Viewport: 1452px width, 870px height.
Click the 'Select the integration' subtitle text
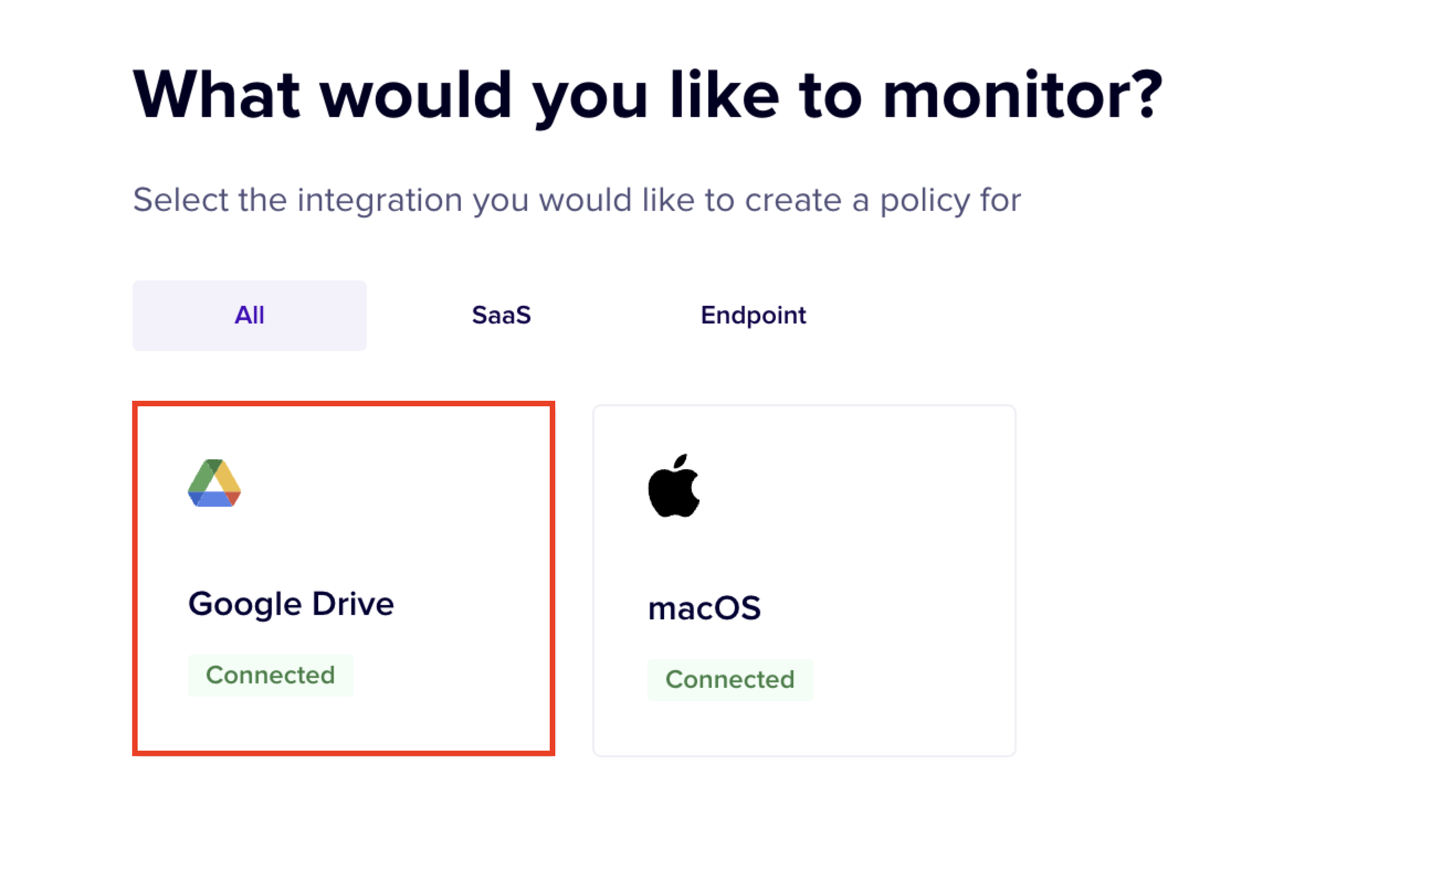[x=576, y=200]
